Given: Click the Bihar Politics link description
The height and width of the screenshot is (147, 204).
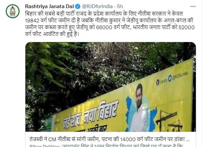Looking at the screenshot, I should pos(106,146).
